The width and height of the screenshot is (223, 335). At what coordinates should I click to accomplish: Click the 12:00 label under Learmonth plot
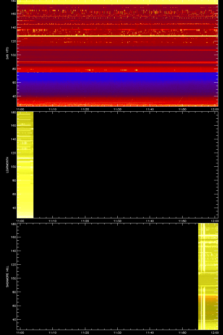coord(215,221)
